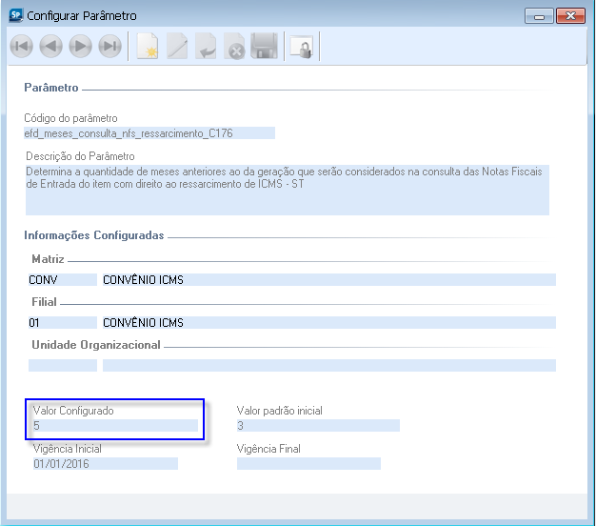The width and height of the screenshot is (596, 526).
Task: Go to the previous record
Action: (x=50, y=47)
